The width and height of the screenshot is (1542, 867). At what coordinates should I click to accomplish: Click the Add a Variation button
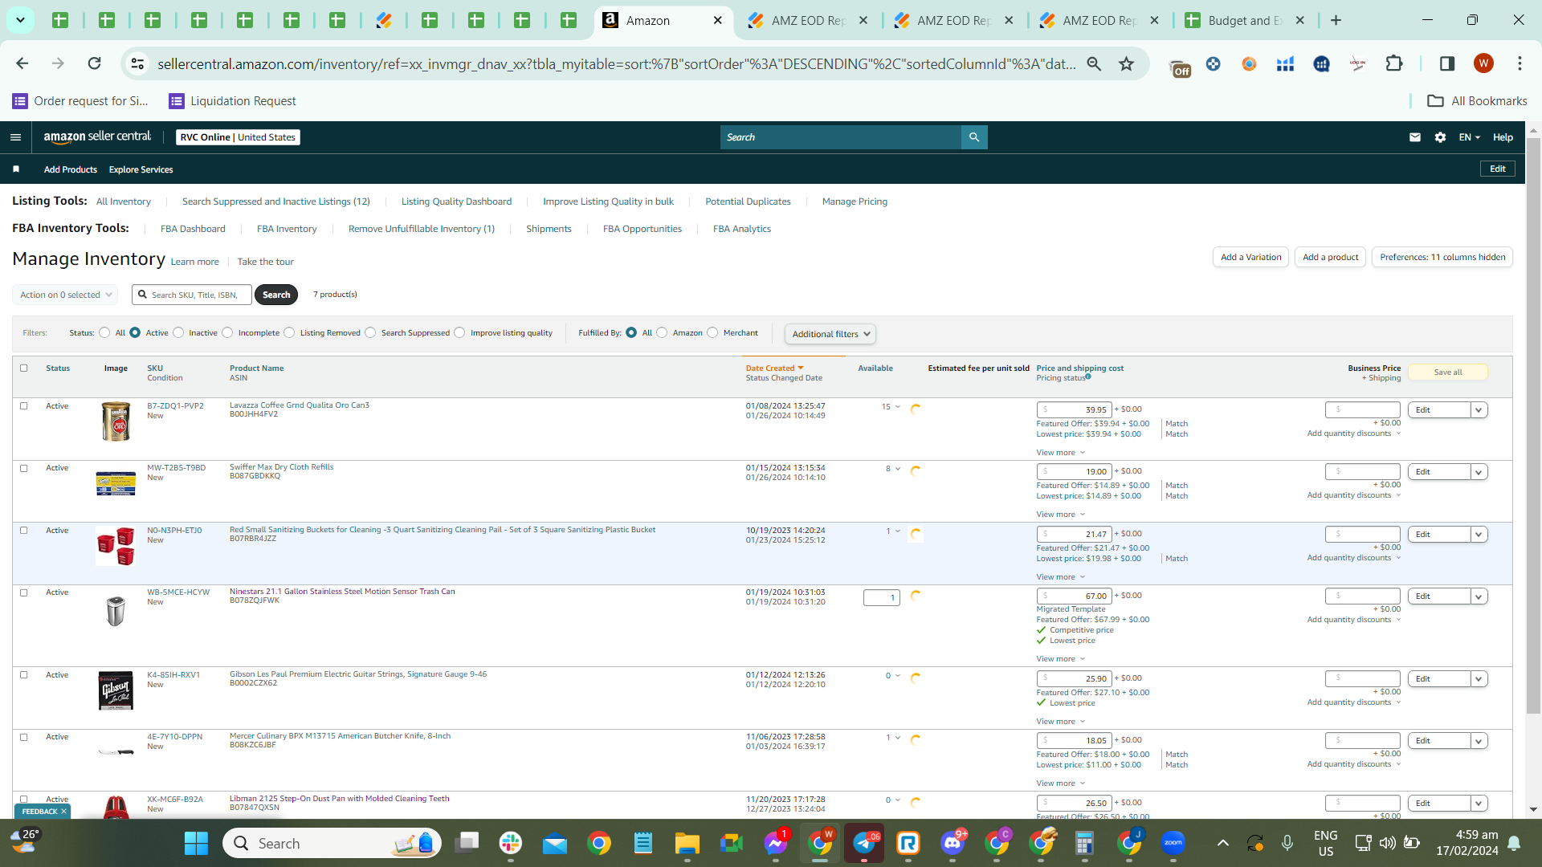point(1250,257)
